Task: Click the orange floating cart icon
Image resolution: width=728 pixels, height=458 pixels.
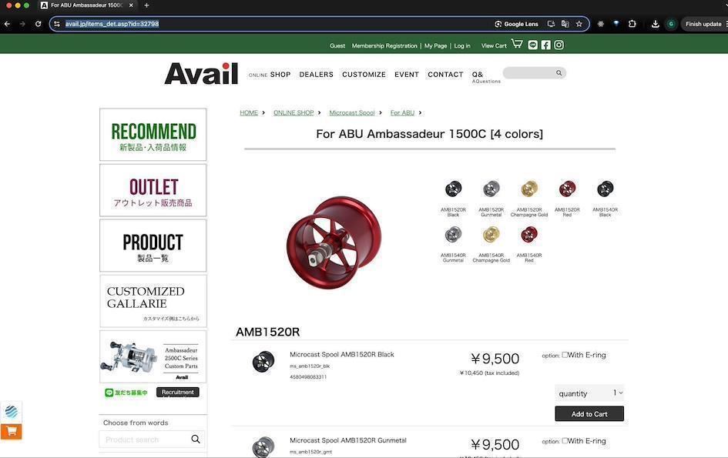Action: tap(11, 432)
